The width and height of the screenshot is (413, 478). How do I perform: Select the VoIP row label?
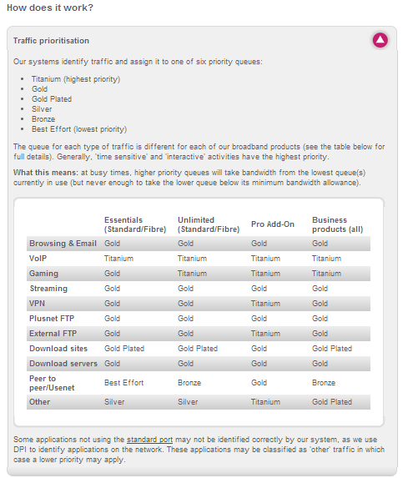[x=38, y=259]
